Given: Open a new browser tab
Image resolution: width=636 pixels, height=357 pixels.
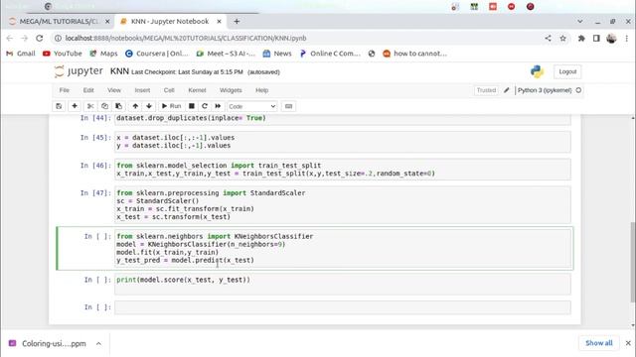Looking at the screenshot, I should tap(237, 22).
